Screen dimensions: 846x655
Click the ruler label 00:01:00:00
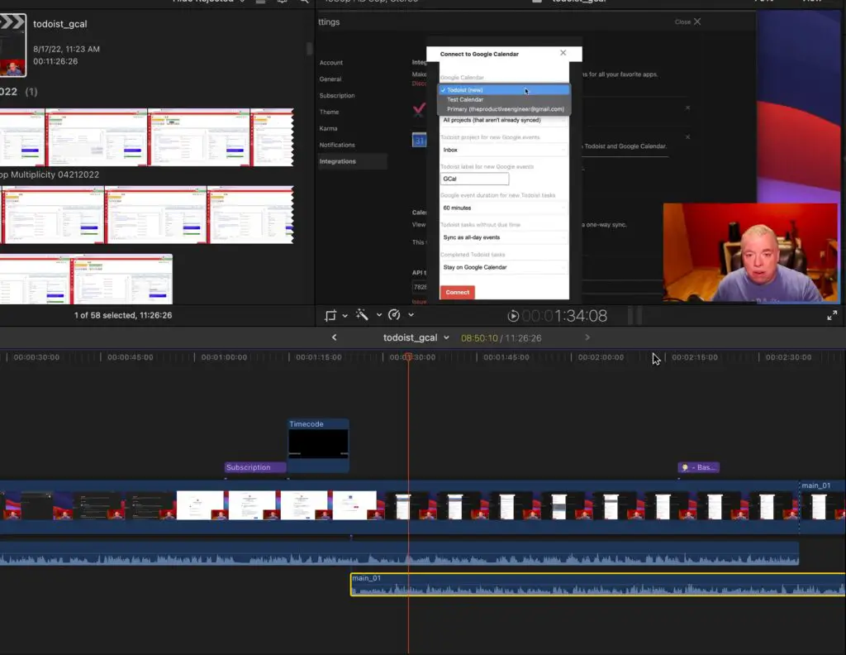click(x=224, y=357)
